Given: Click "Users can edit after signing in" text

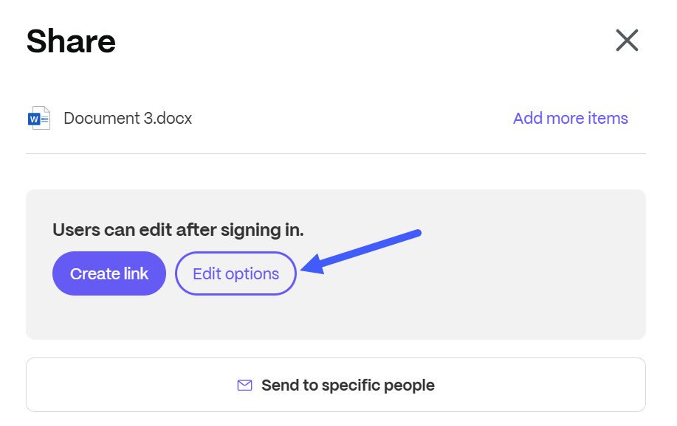Looking at the screenshot, I should pos(178,230).
